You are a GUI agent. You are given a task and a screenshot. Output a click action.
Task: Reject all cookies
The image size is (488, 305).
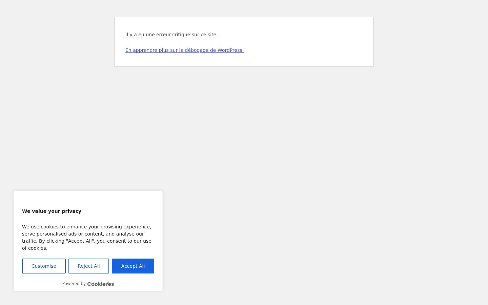tap(89, 266)
